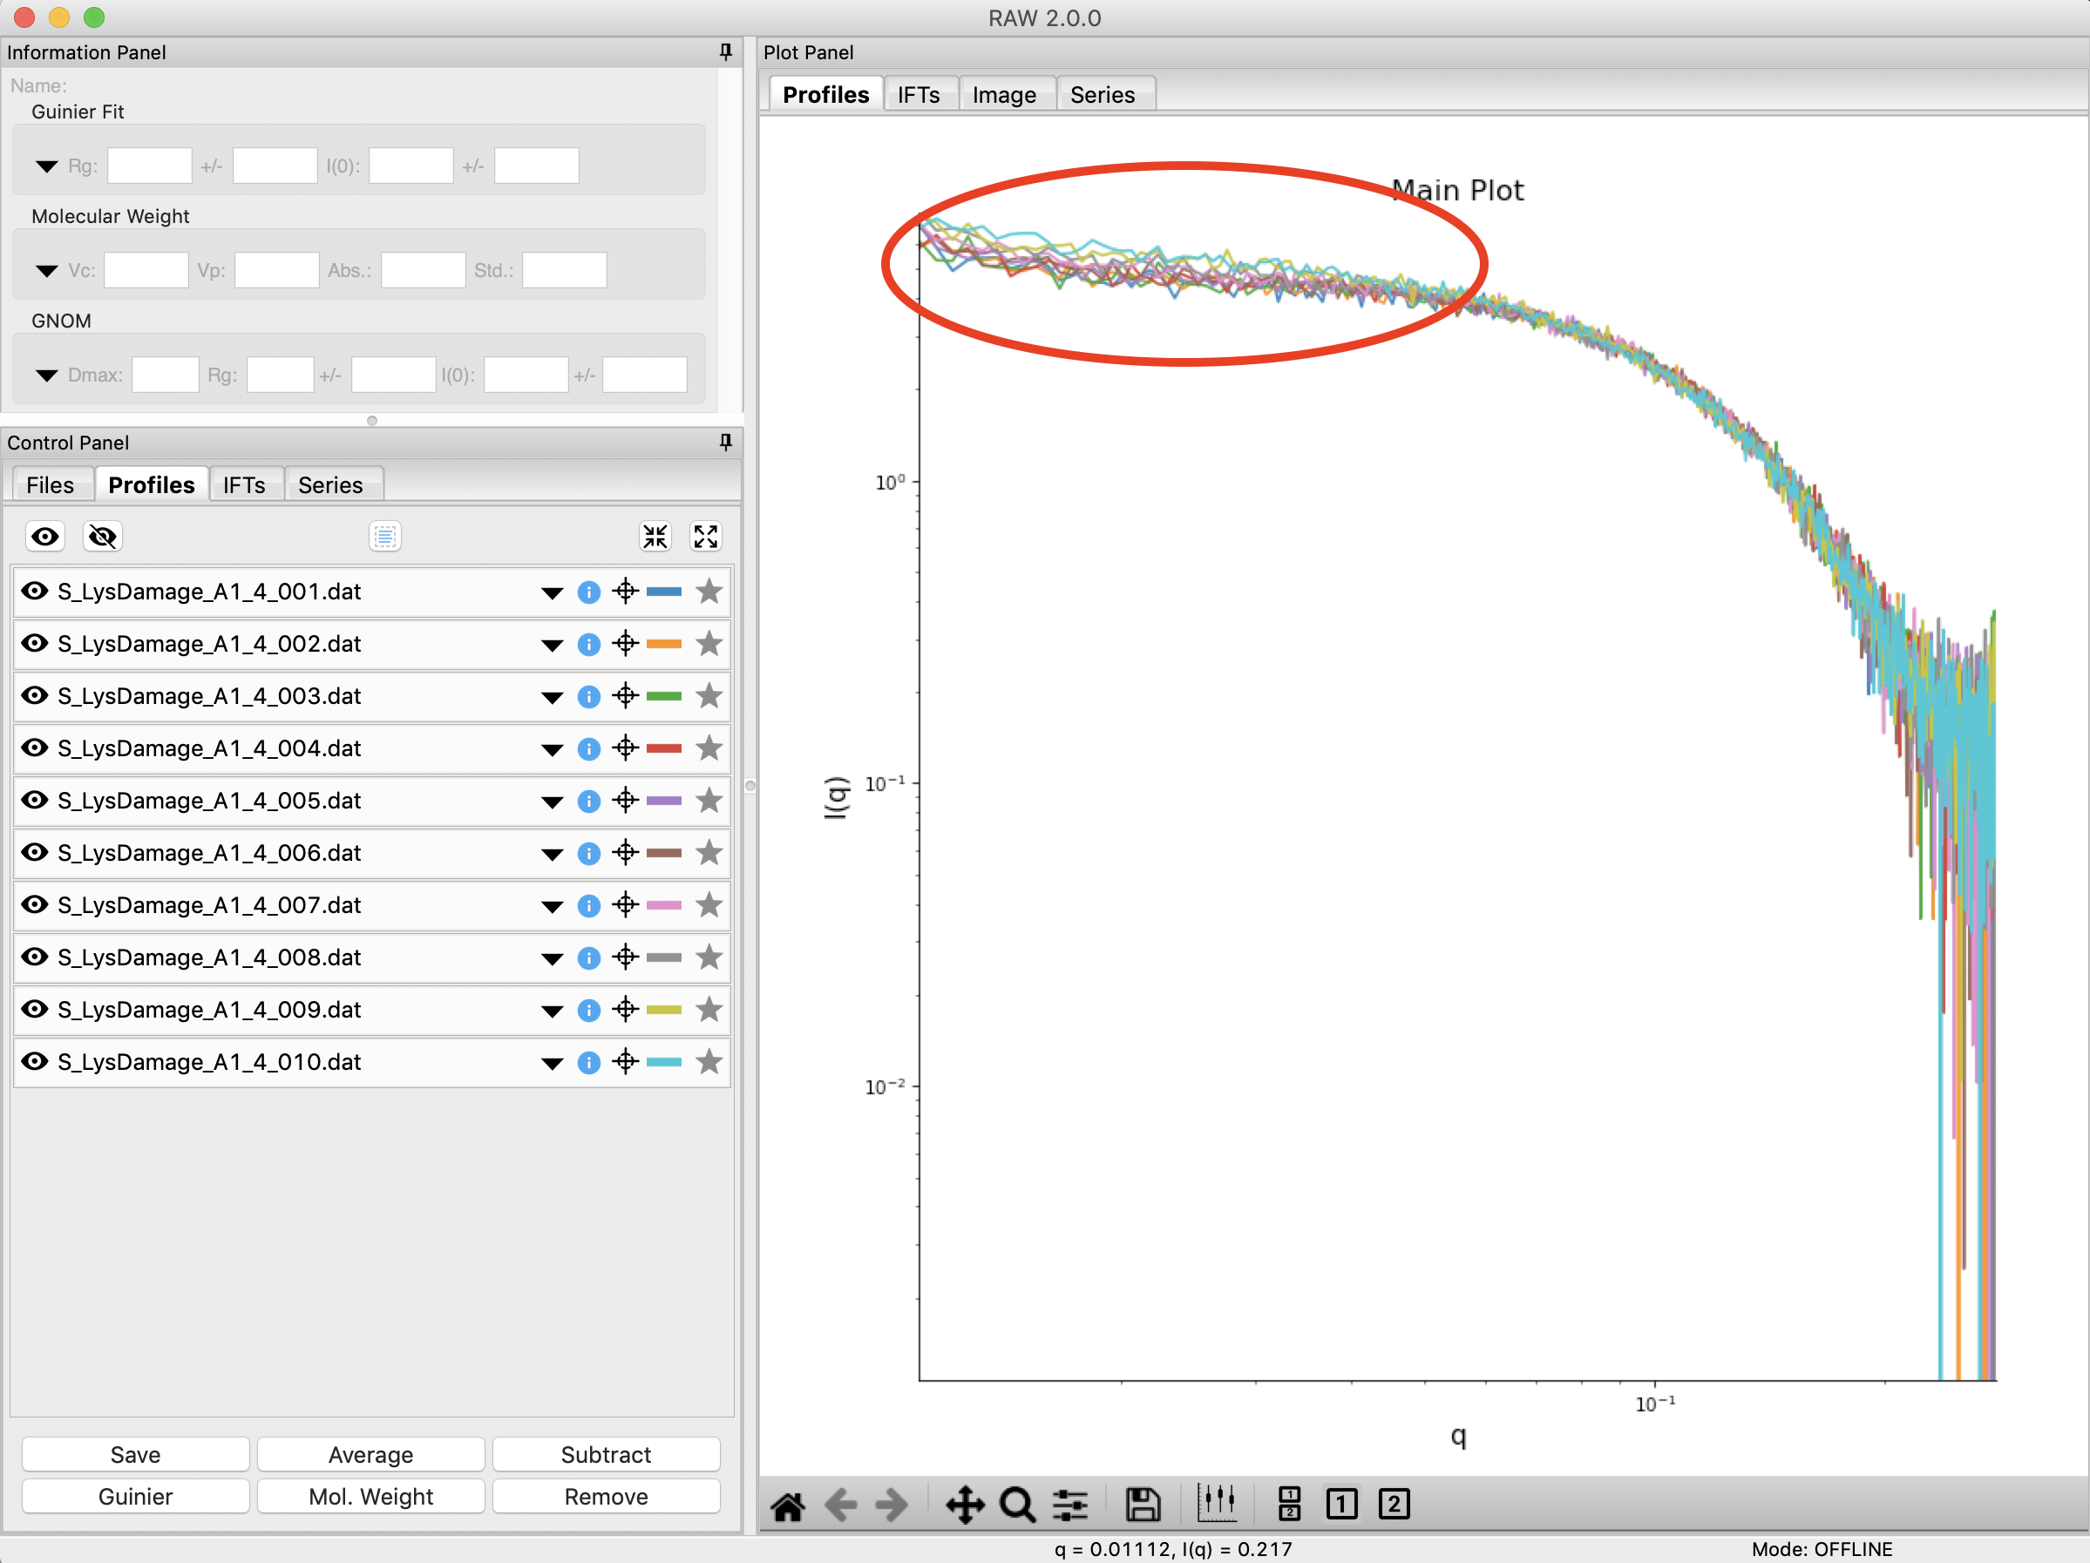Hide all profiles with the crossed-eye icon
This screenshot has width=2090, height=1563.
(102, 538)
